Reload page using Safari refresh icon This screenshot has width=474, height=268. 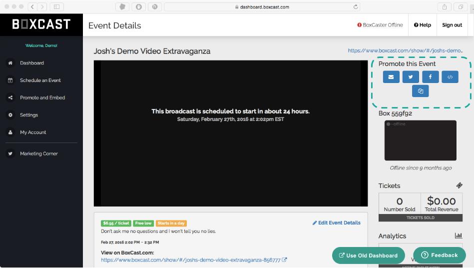tap(356, 7)
